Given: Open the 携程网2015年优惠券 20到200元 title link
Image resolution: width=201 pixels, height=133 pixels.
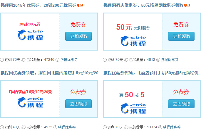Looking at the screenshot, I should tap(38, 5).
